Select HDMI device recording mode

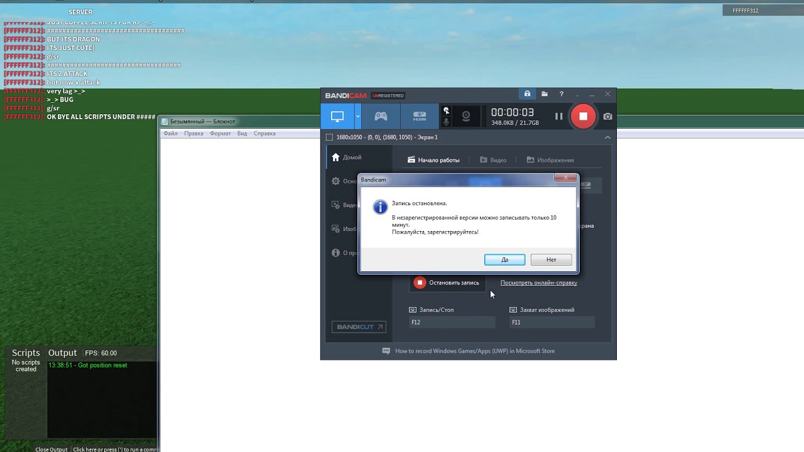point(420,116)
